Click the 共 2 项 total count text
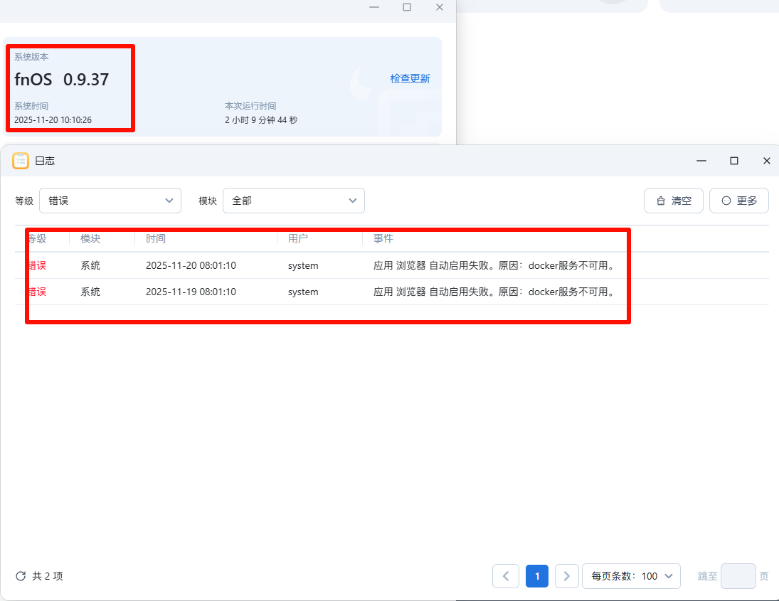The height and width of the screenshot is (601, 779). (x=47, y=576)
